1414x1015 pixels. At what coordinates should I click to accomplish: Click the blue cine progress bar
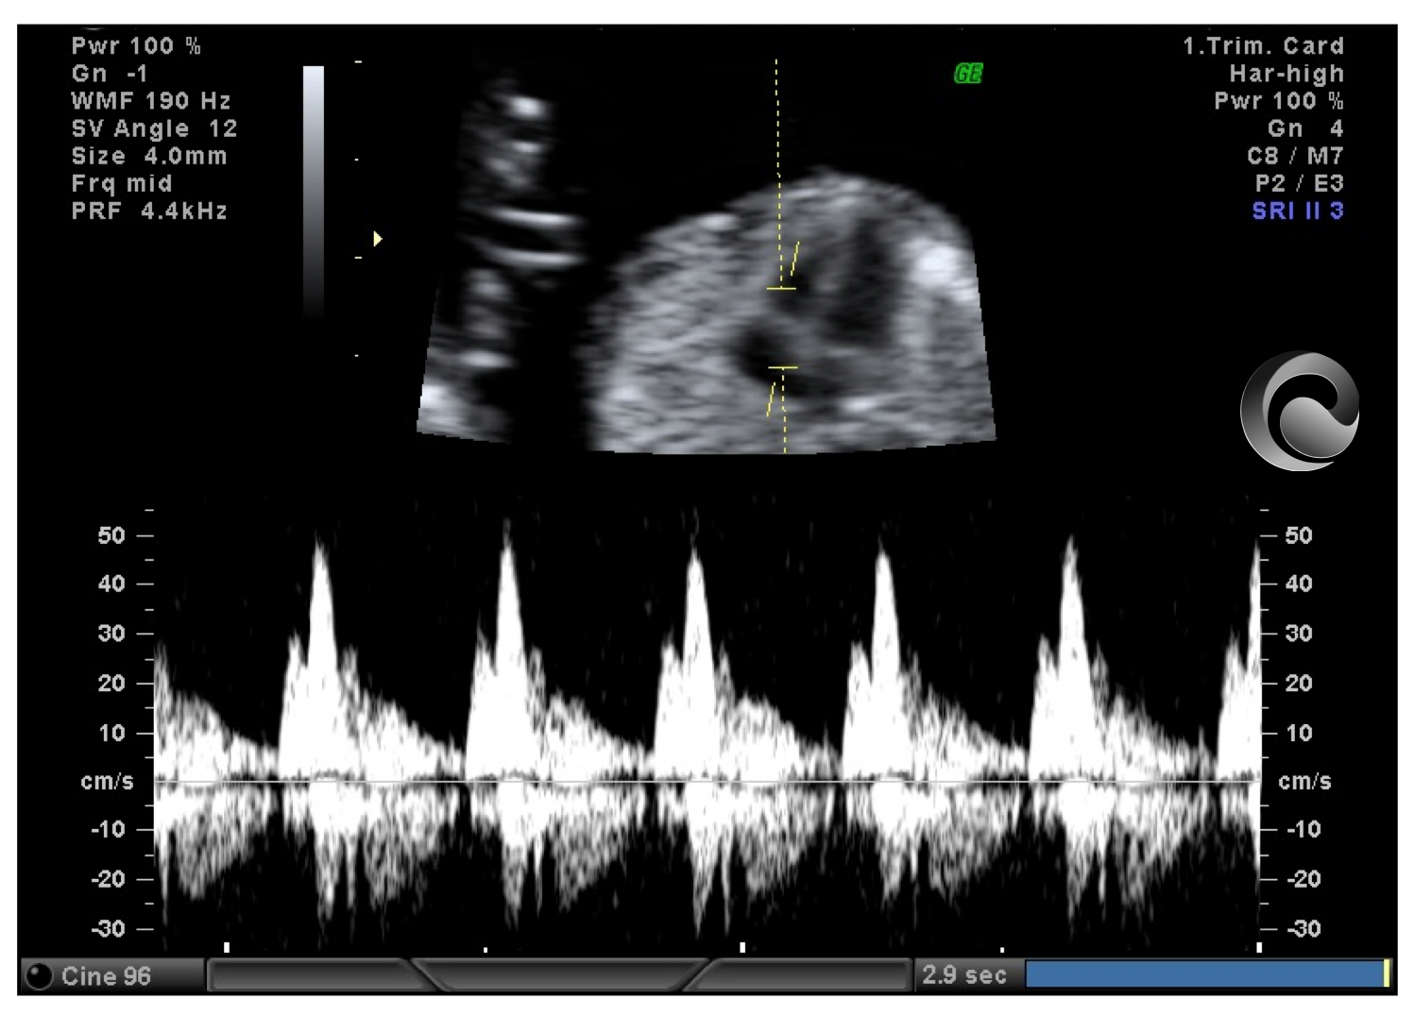(x=1204, y=974)
